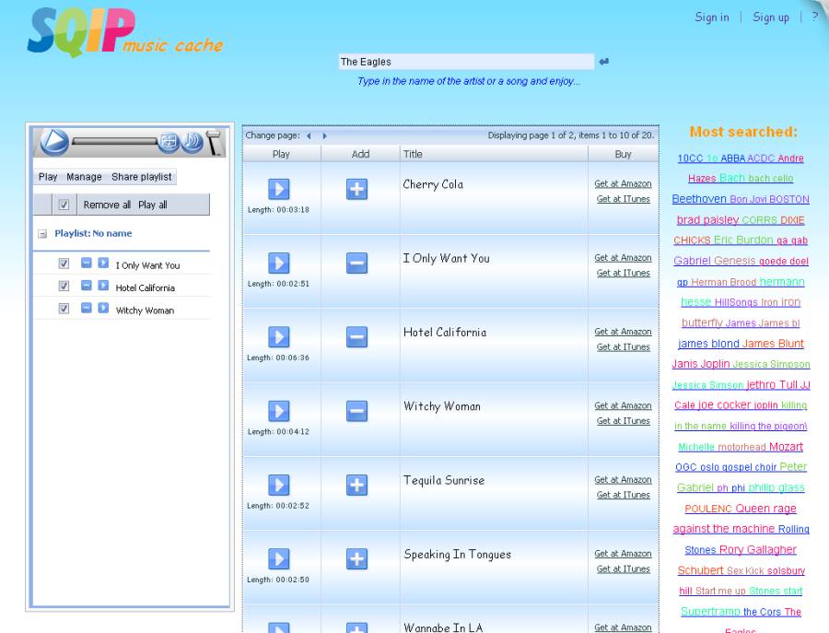Go to previous results page arrow
The image size is (829, 633).
point(309,136)
